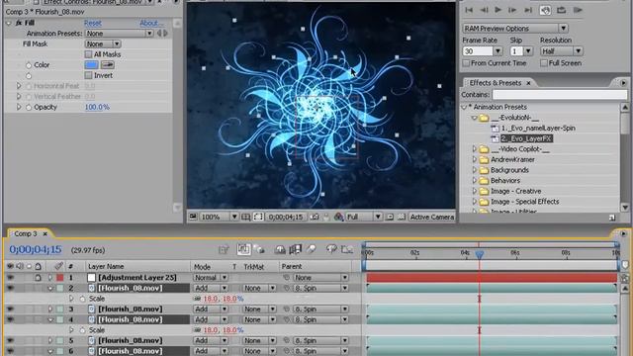This screenshot has width=633, height=356.
Task: Select the 1._Evo_nameILayer-Spin preset
Action: click(x=538, y=128)
